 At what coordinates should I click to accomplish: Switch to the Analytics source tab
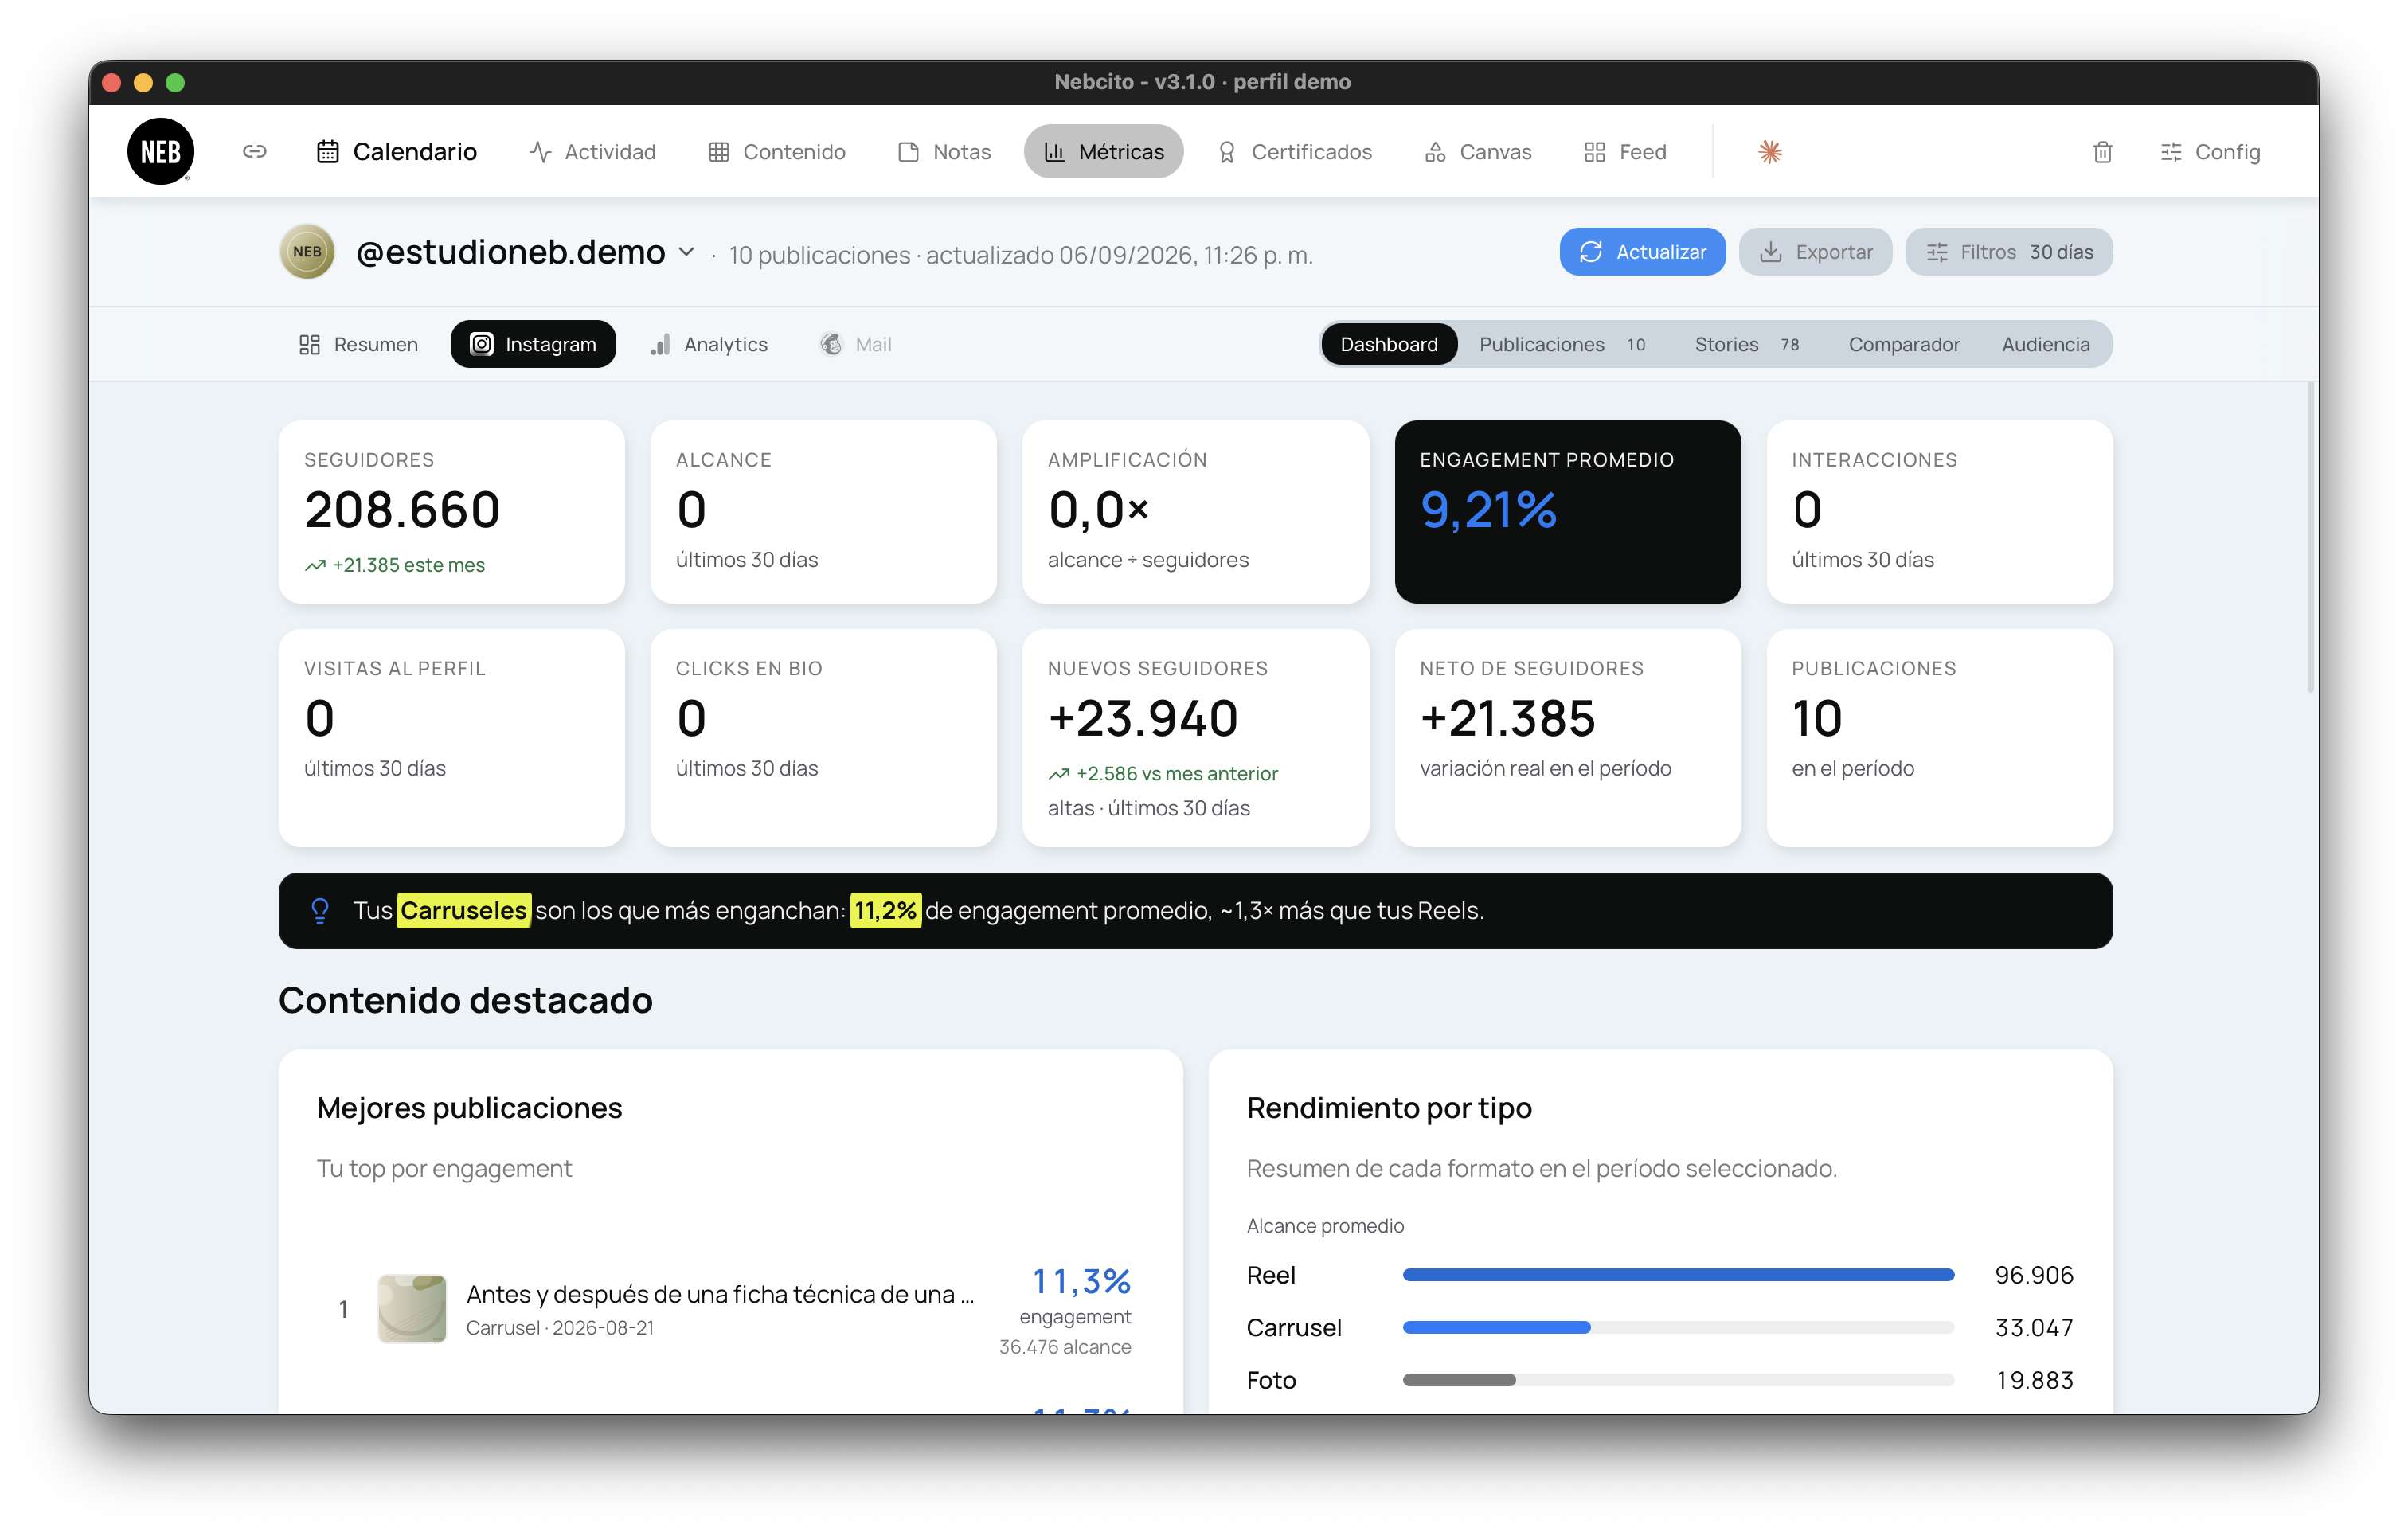pyautogui.click(x=709, y=344)
